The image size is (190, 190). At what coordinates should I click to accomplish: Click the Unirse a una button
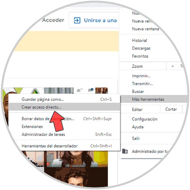click(x=94, y=20)
